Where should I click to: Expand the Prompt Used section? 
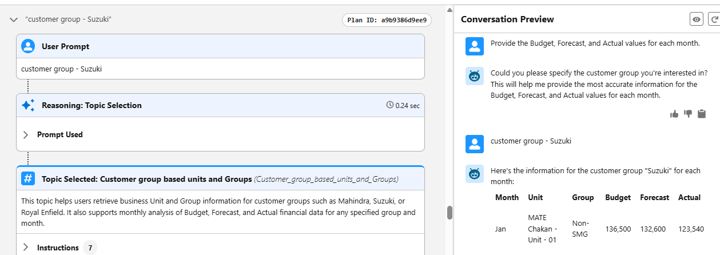[x=26, y=135]
